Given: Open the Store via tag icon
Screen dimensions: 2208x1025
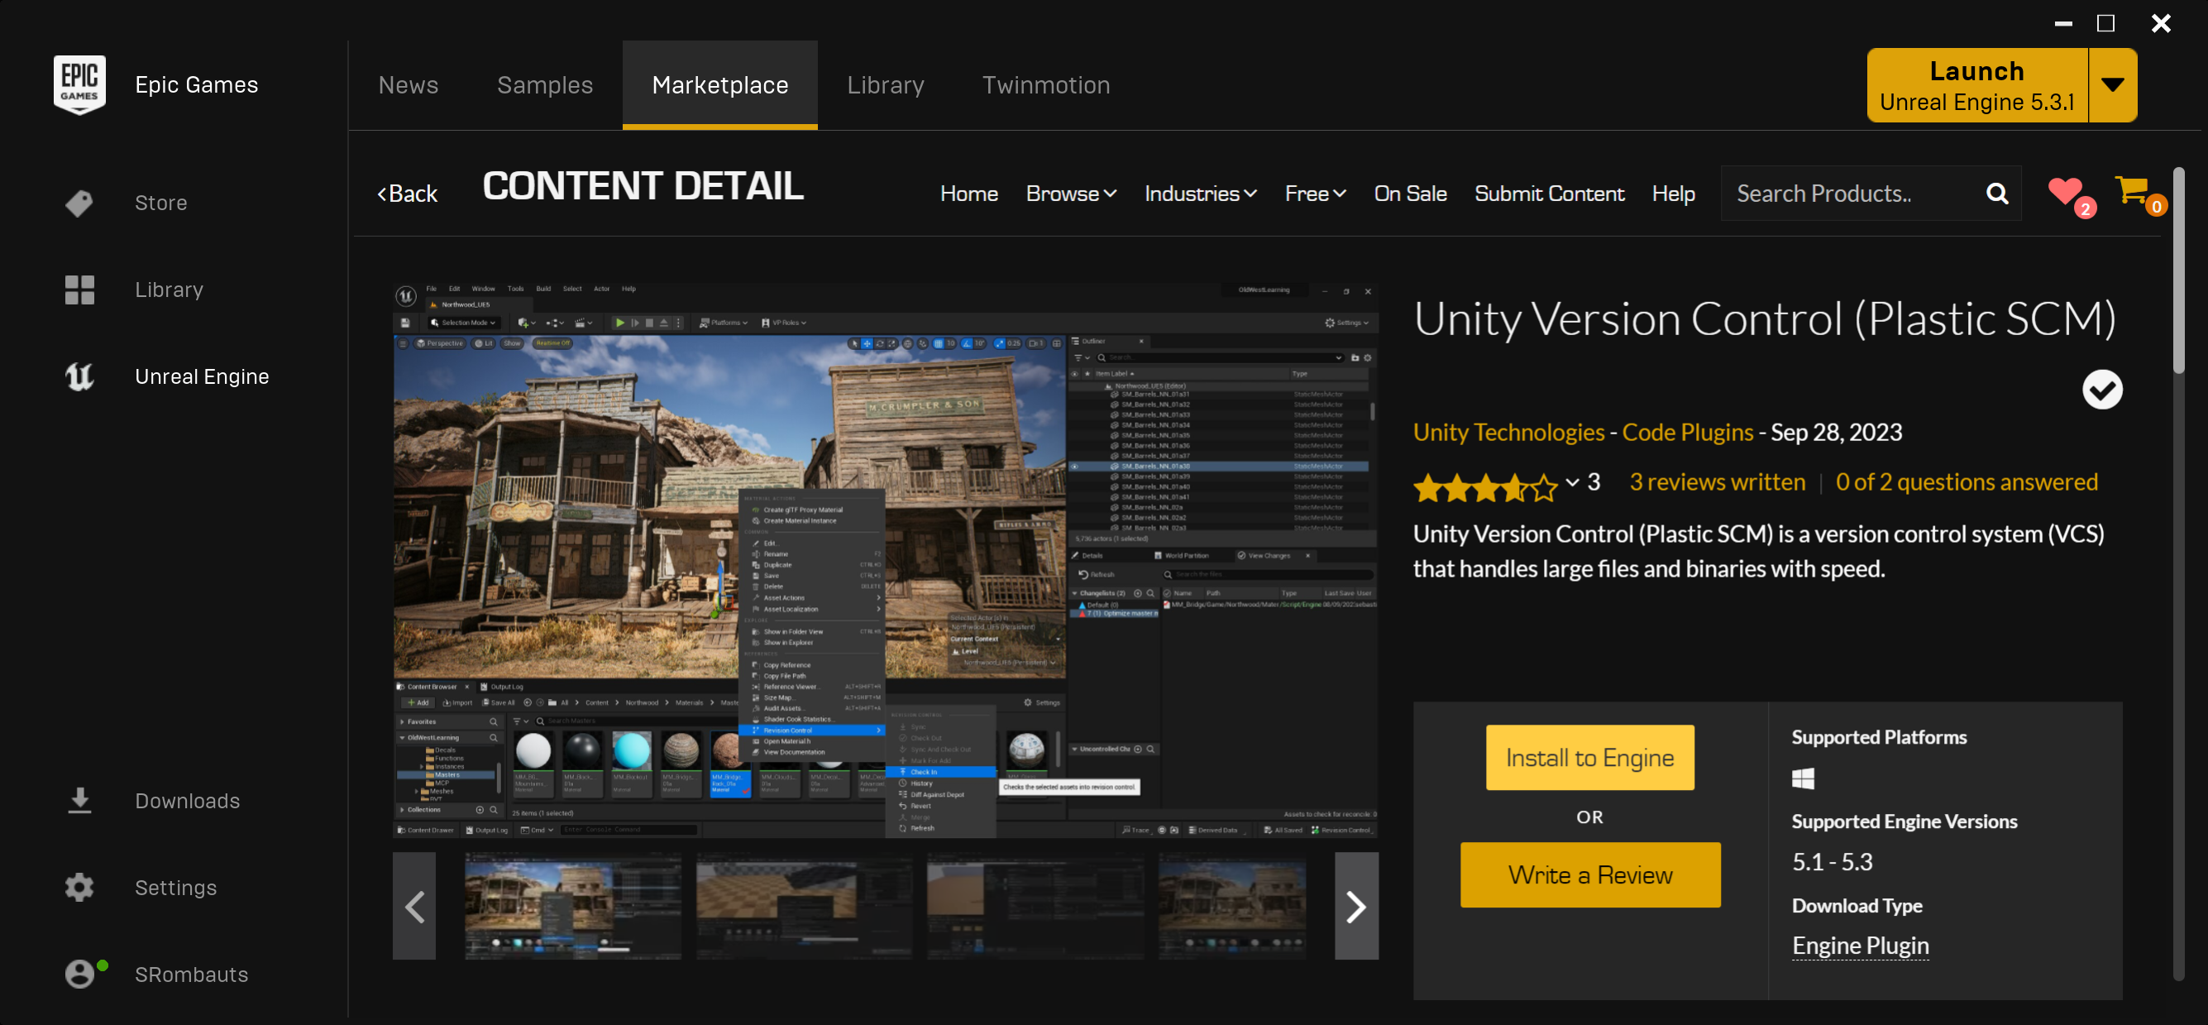Looking at the screenshot, I should pos(79,204).
